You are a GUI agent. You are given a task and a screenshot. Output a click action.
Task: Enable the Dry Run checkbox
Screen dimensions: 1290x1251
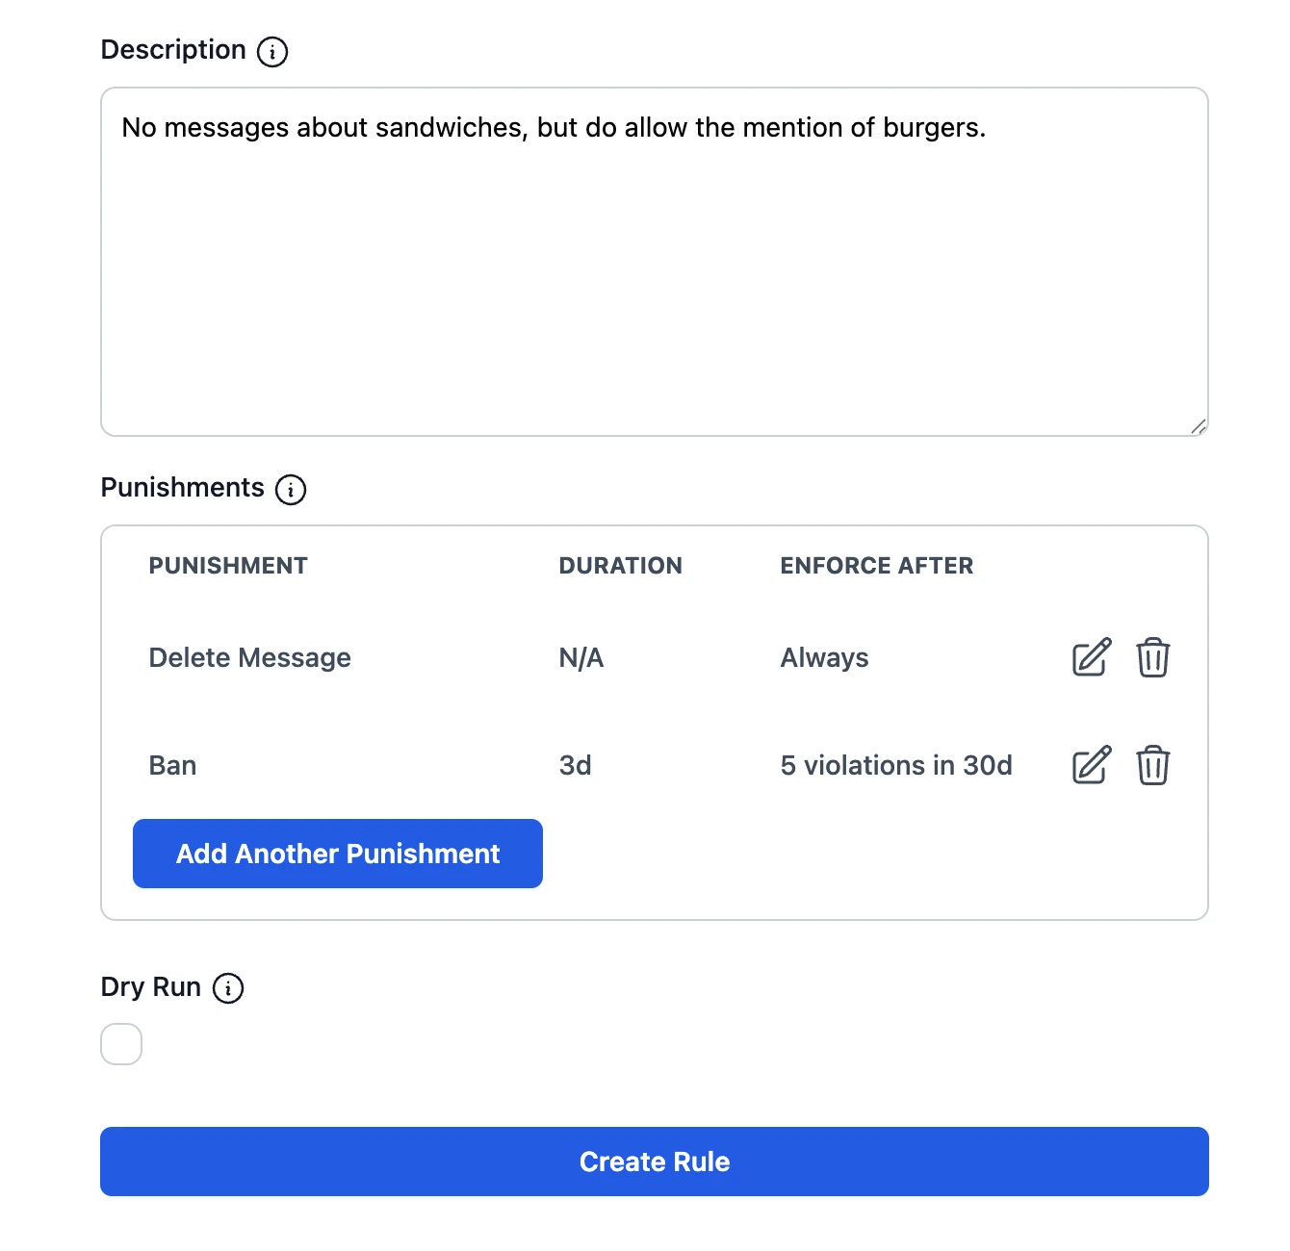tap(121, 1044)
